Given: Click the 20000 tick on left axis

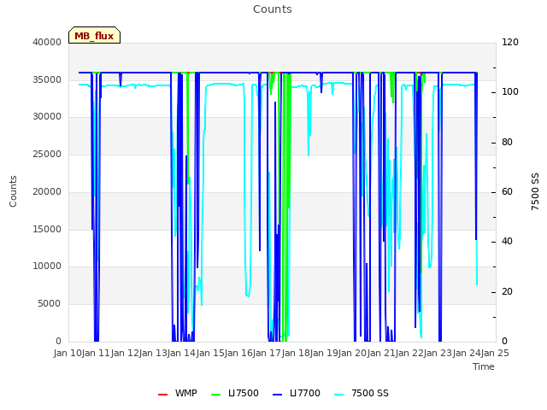Looking at the screenshot, I should 47,191.
